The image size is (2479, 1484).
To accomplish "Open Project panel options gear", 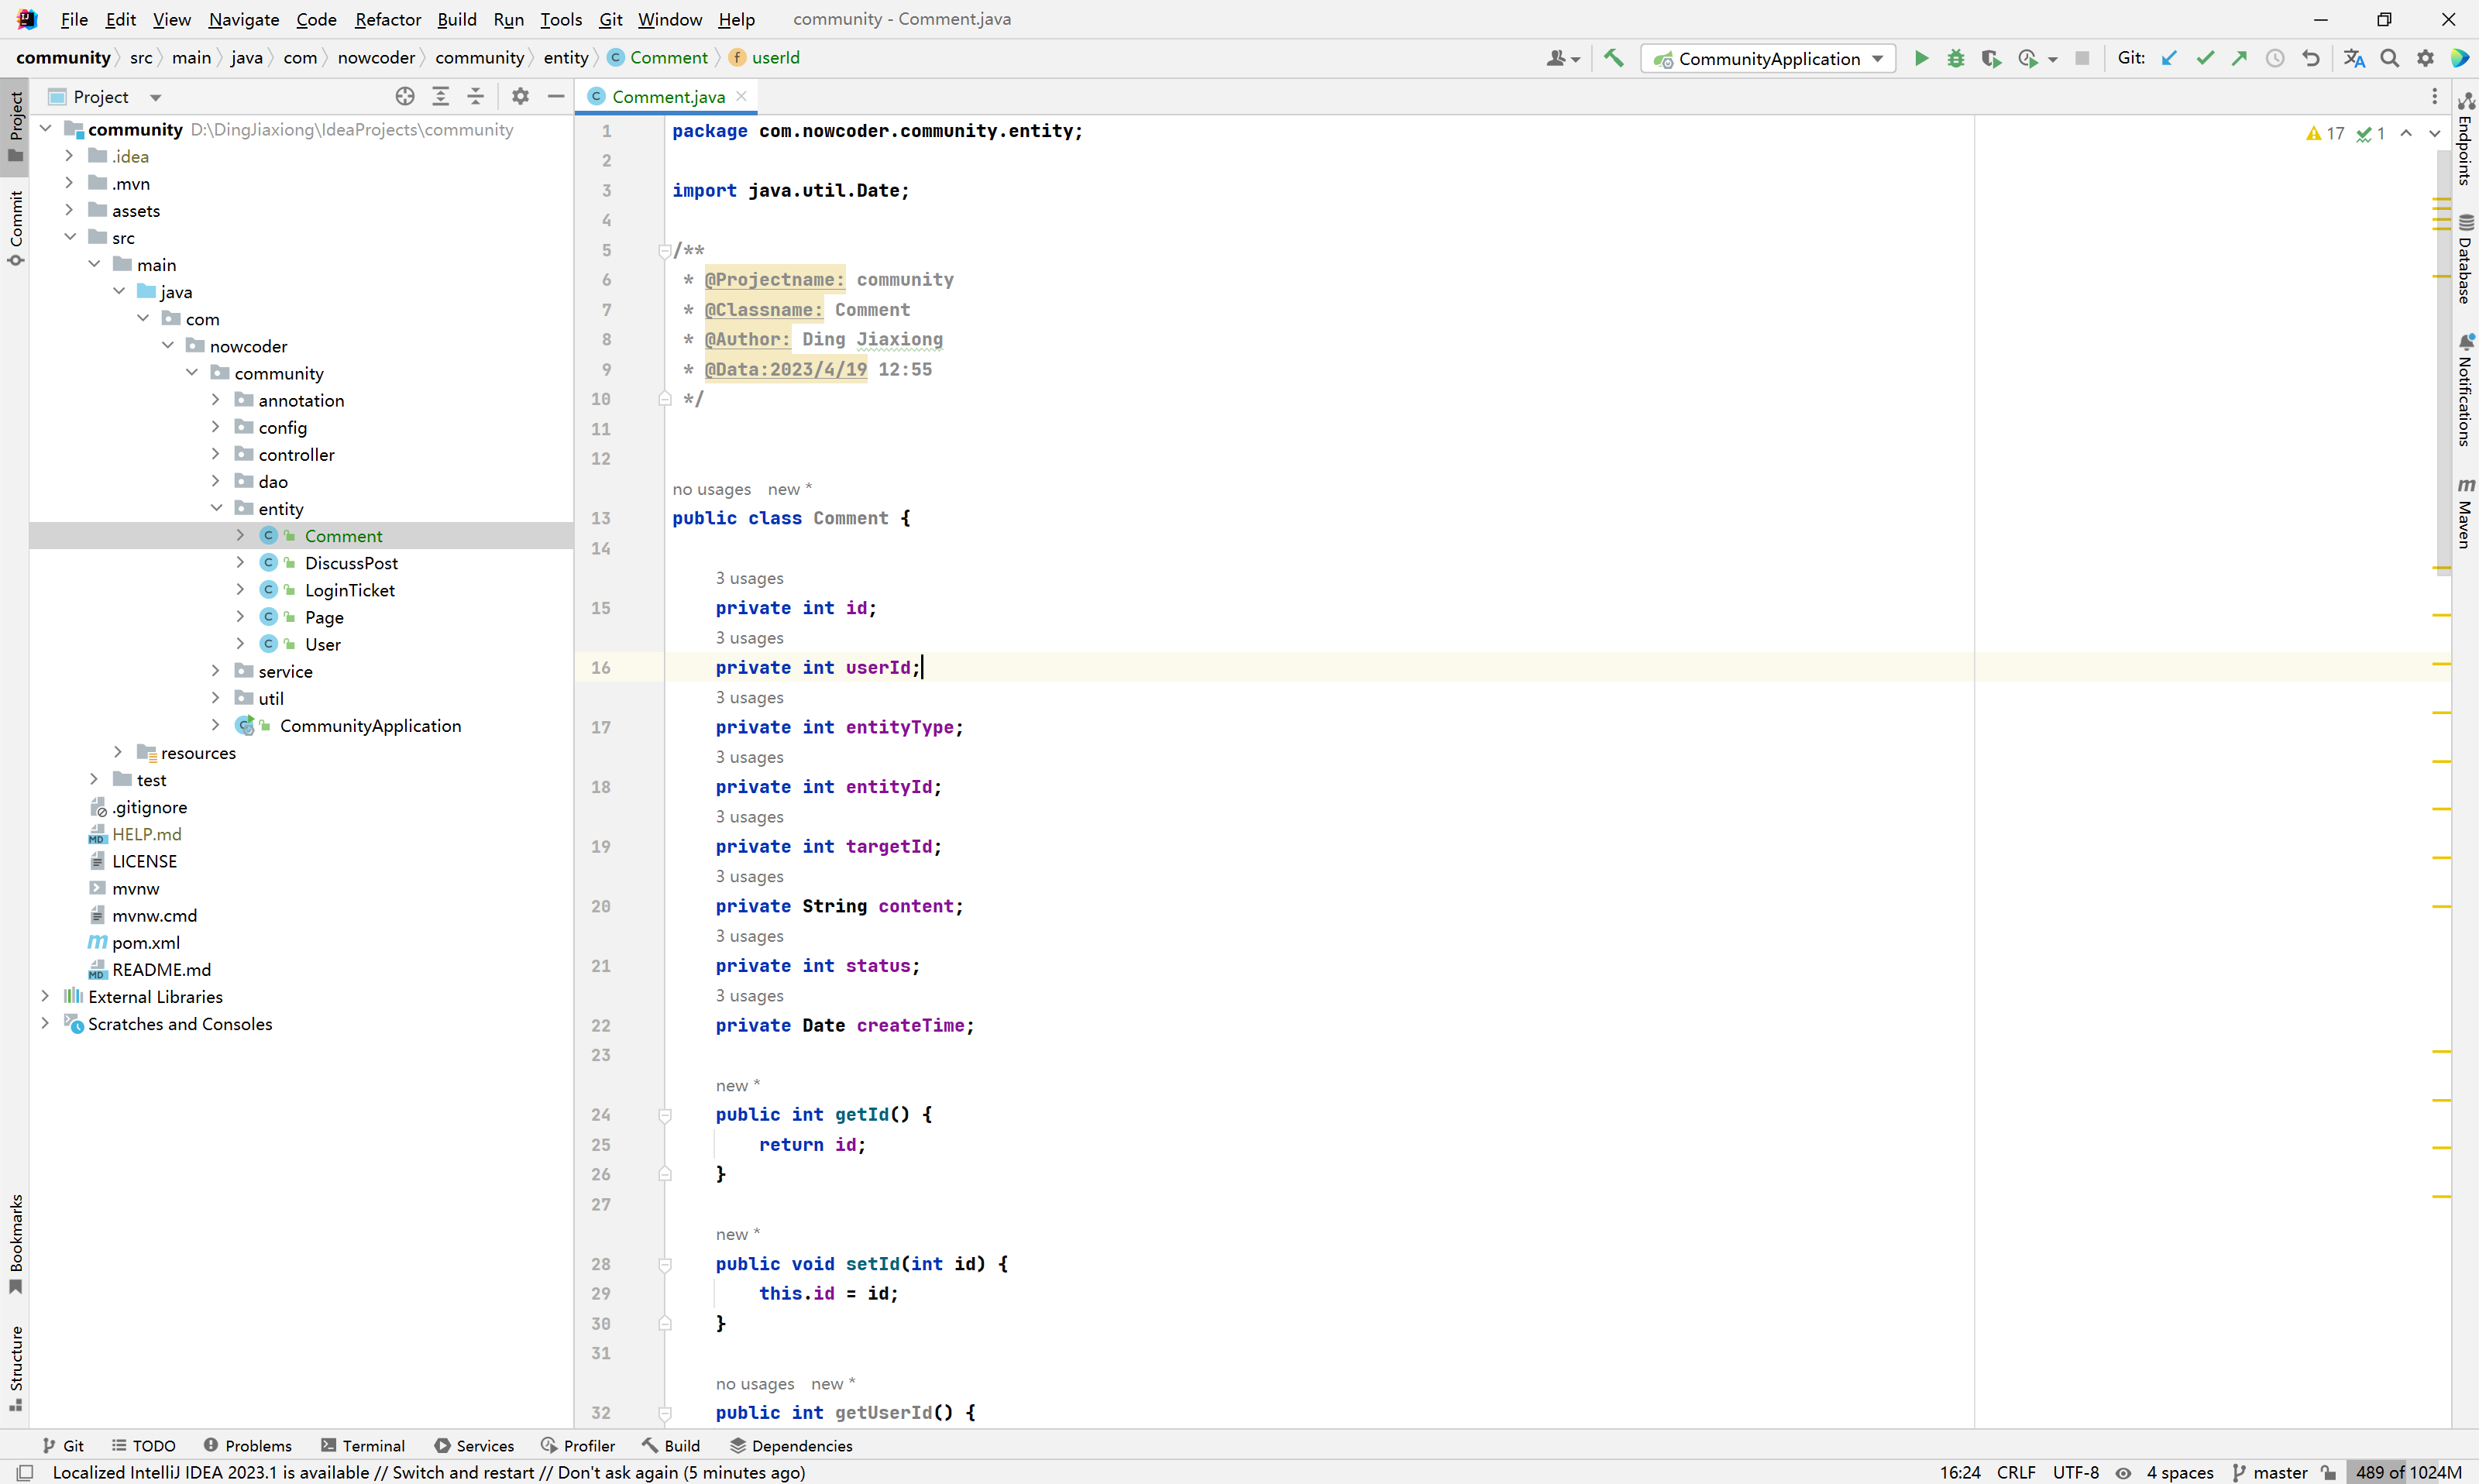I will (x=520, y=96).
